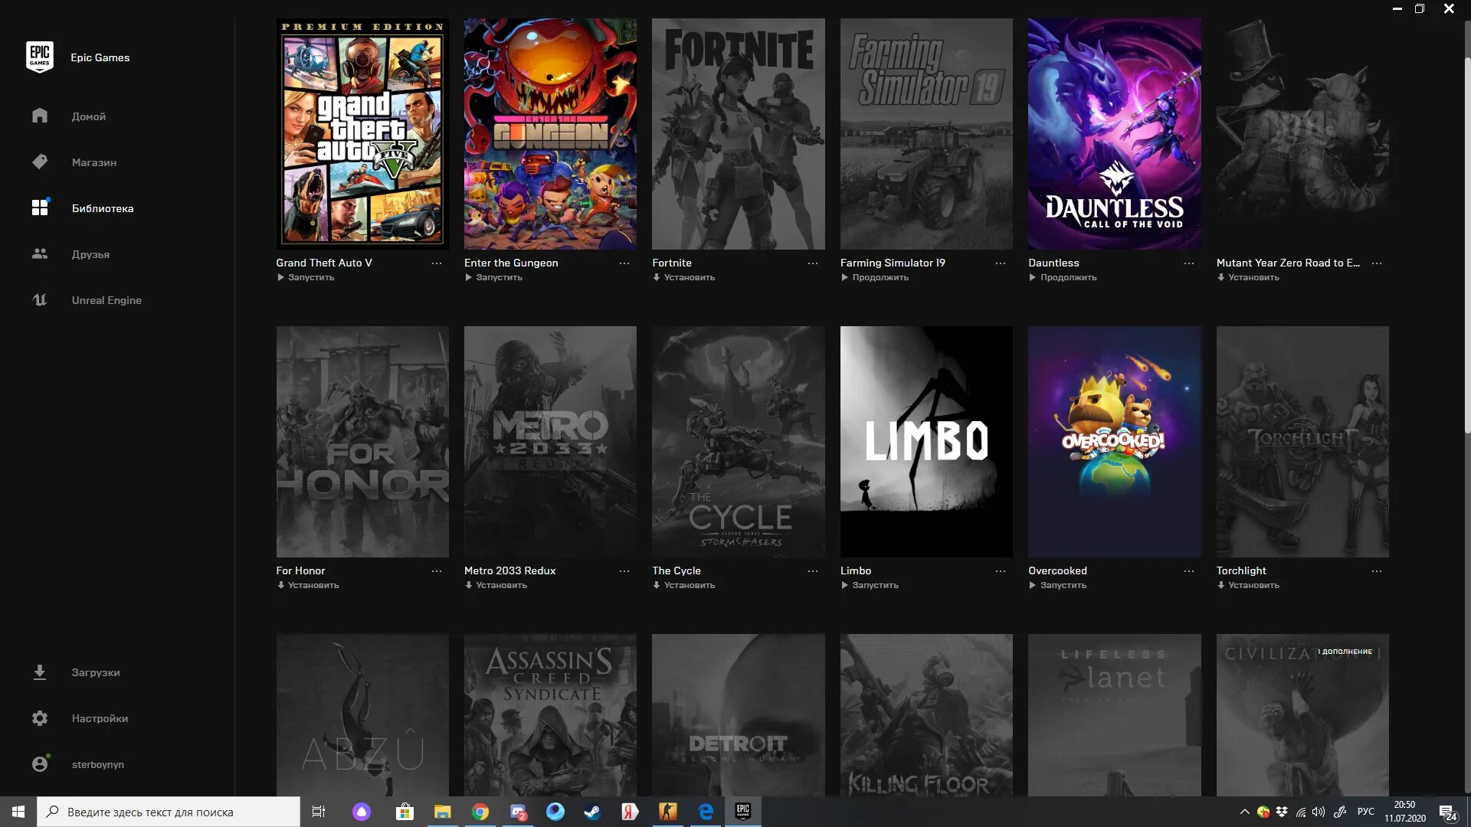Click the Dauntless cover art
The width and height of the screenshot is (1471, 827).
click(x=1115, y=134)
